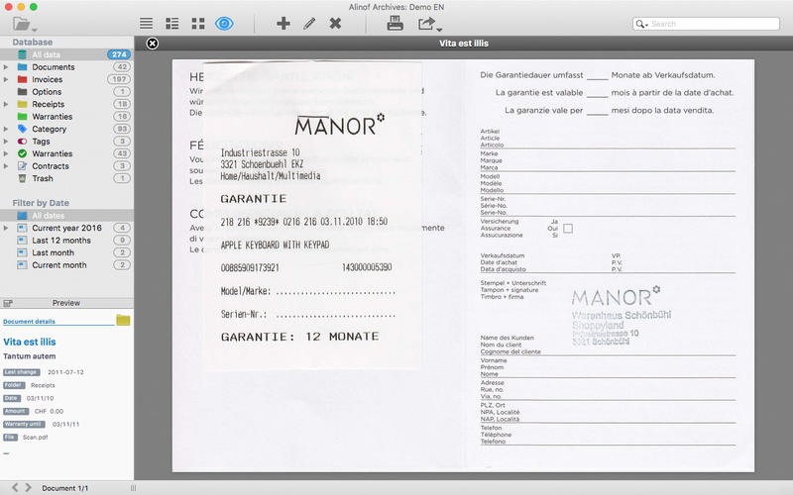Click the All data count badge 274
Viewport: 793px width, 495px height.
[119, 54]
